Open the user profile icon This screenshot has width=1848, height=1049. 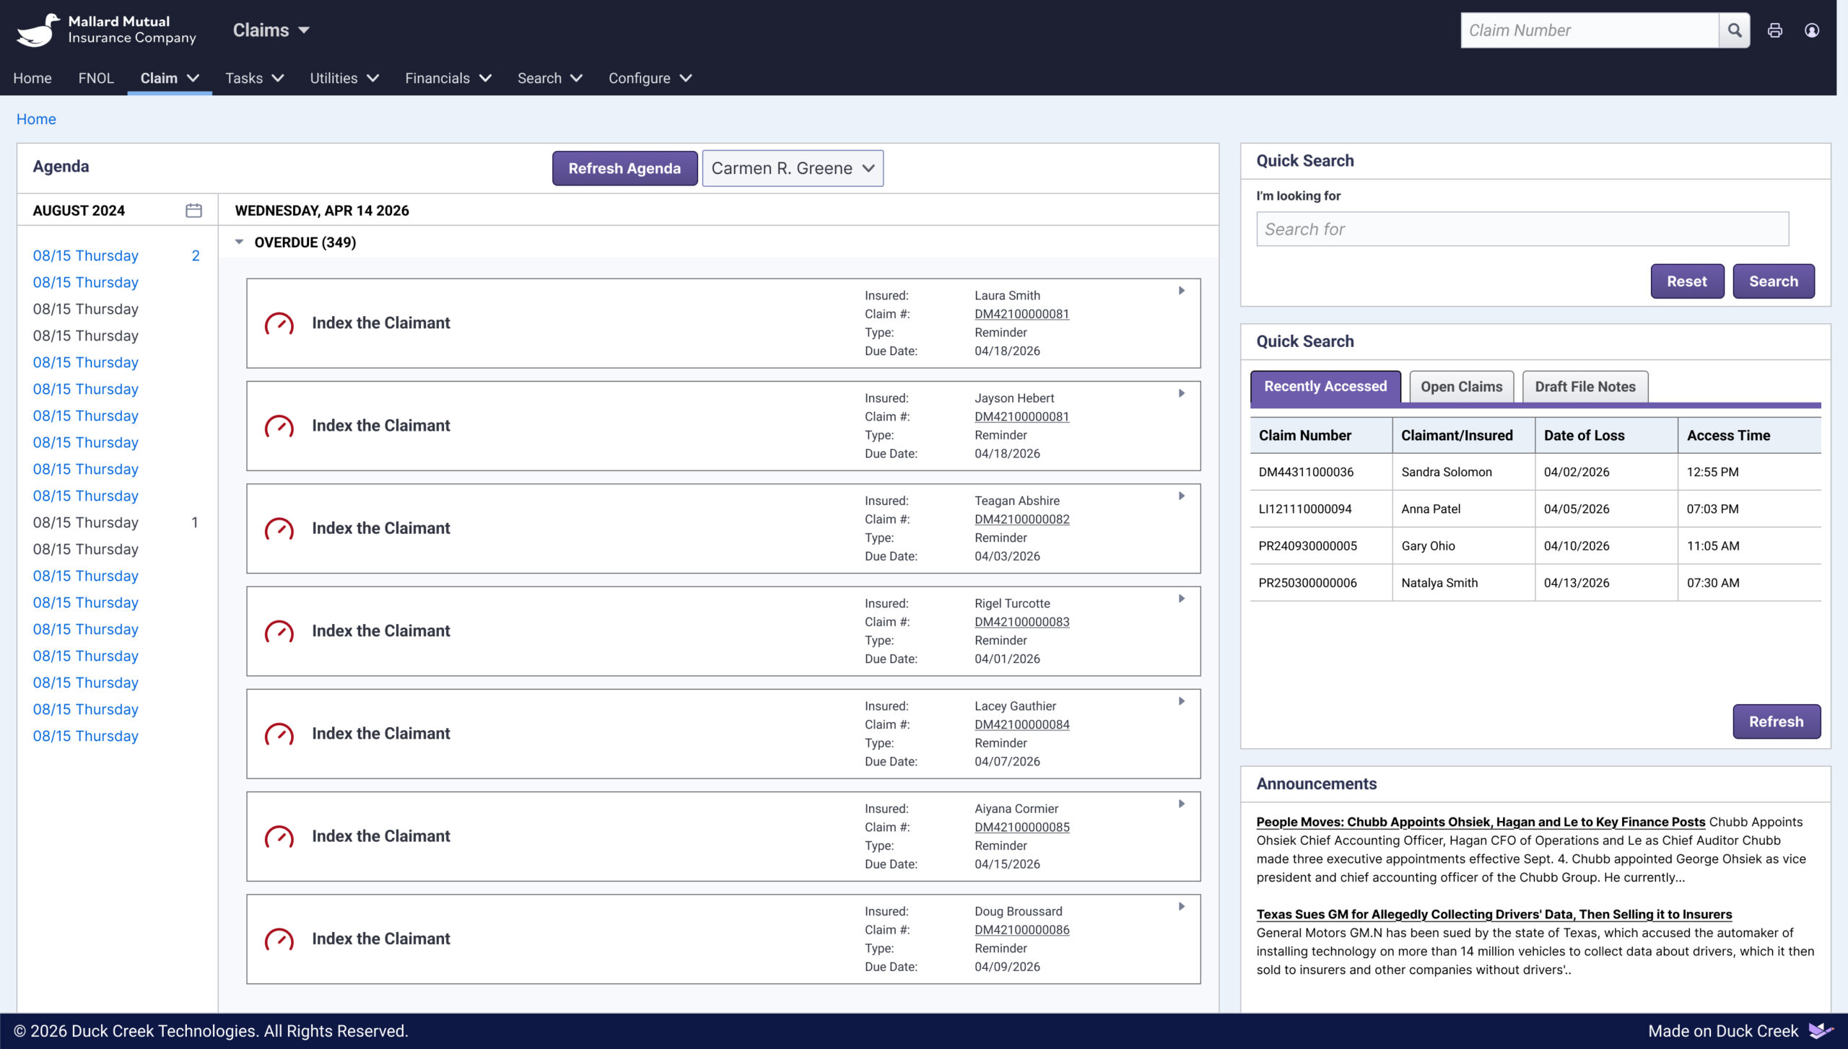(1811, 30)
